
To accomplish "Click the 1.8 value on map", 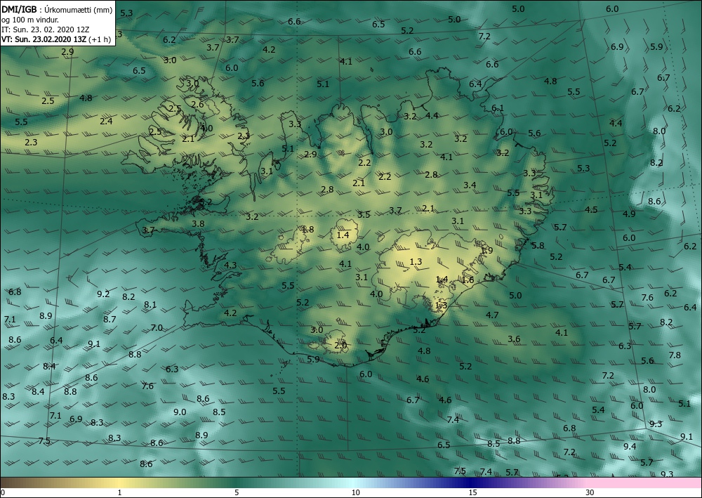I will [x=307, y=230].
